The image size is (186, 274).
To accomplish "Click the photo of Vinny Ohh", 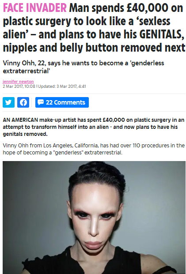I will pyautogui.click(x=94, y=218).
